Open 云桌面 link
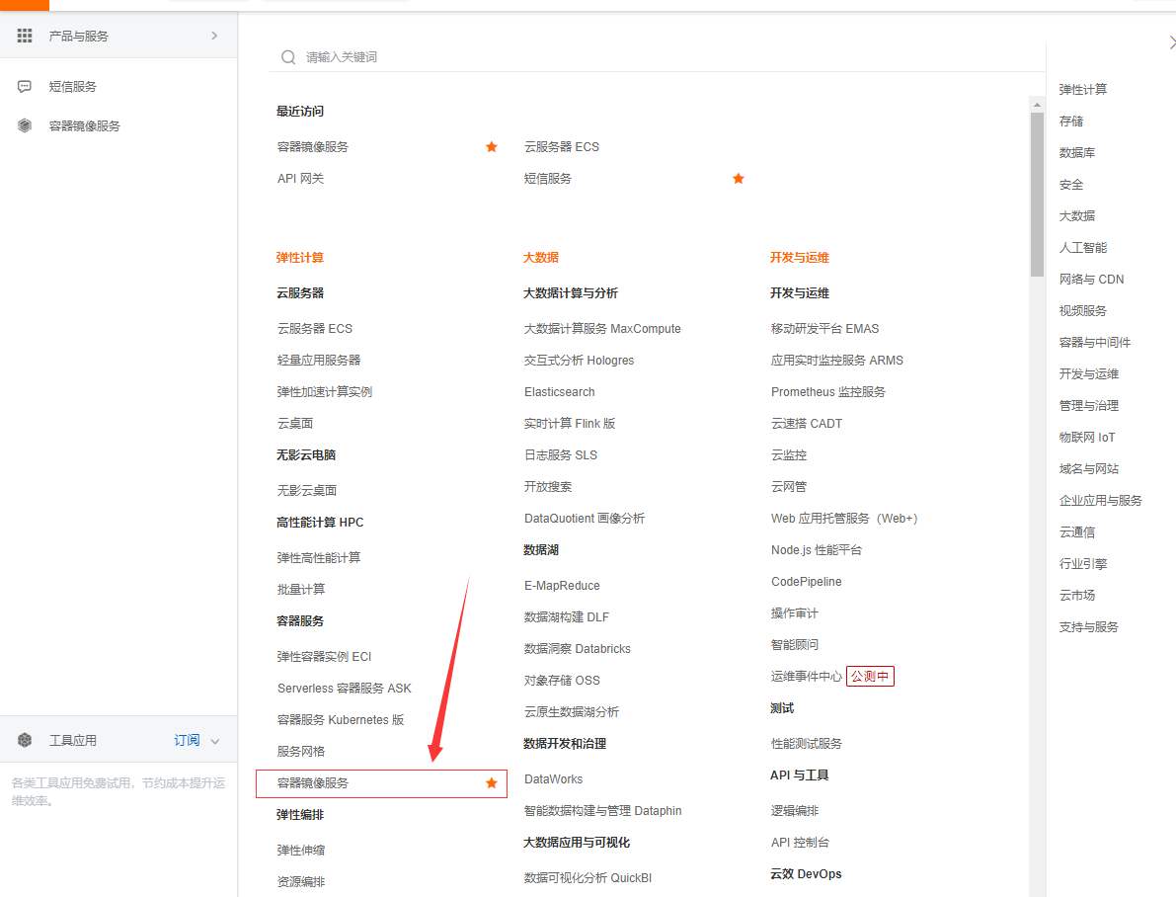Screen dimensions: 1176x897 [295, 424]
